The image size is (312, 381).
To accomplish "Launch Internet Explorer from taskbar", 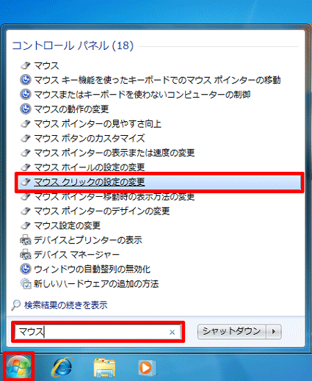I will [x=62, y=367].
